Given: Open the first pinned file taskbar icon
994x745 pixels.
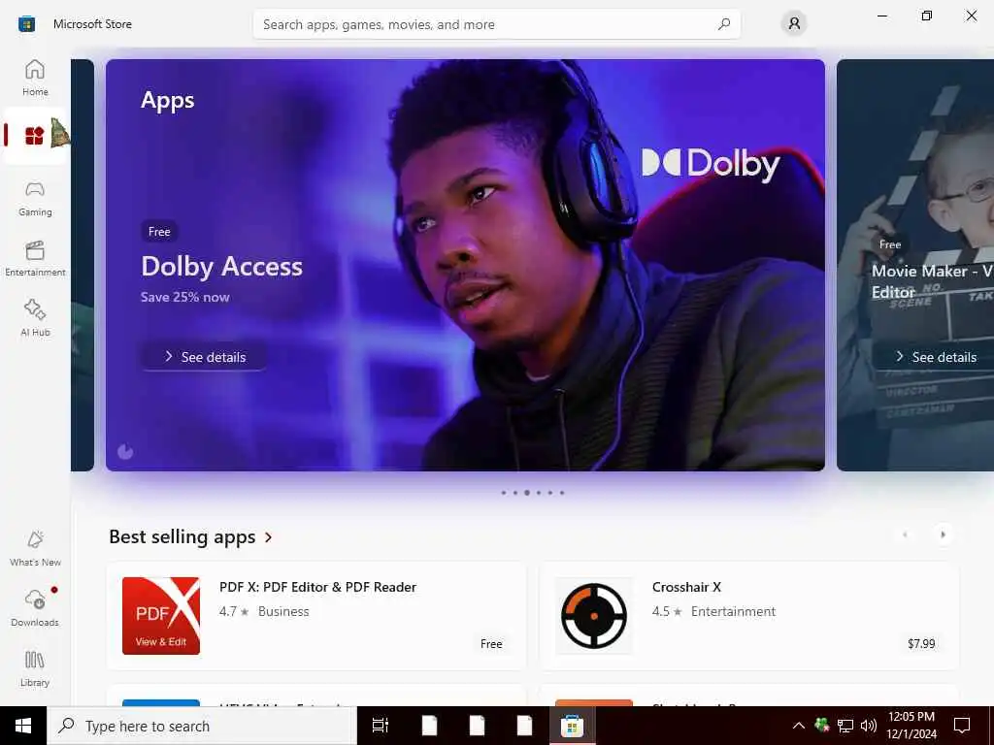Looking at the screenshot, I should tap(429, 726).
